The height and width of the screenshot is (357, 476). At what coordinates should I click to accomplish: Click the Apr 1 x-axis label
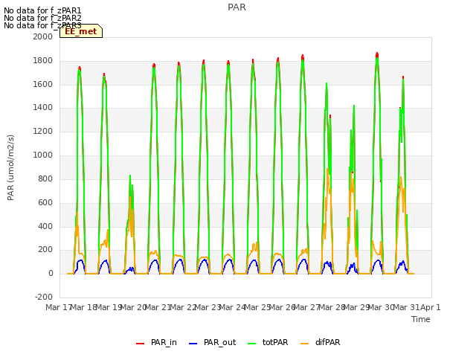point(431,307)
